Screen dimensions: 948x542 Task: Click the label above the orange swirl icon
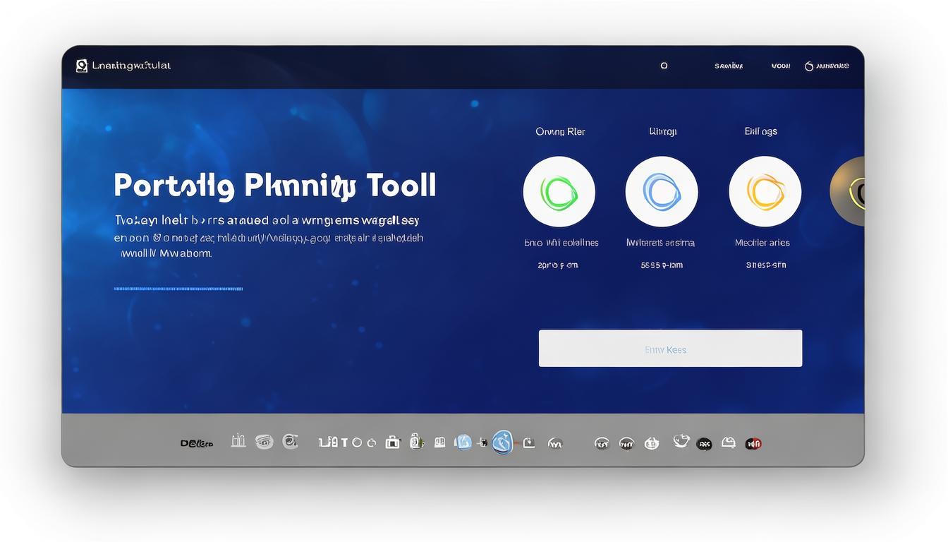point(760,131)
